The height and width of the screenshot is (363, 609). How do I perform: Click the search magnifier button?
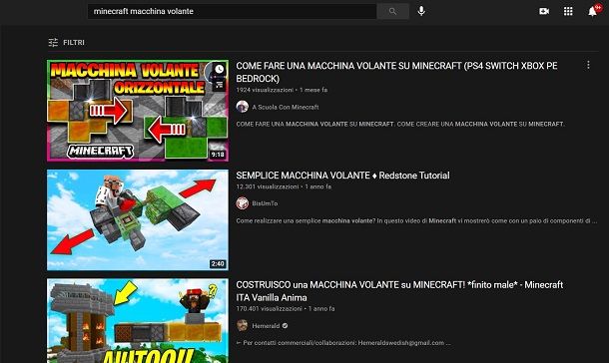click(392, 11)
